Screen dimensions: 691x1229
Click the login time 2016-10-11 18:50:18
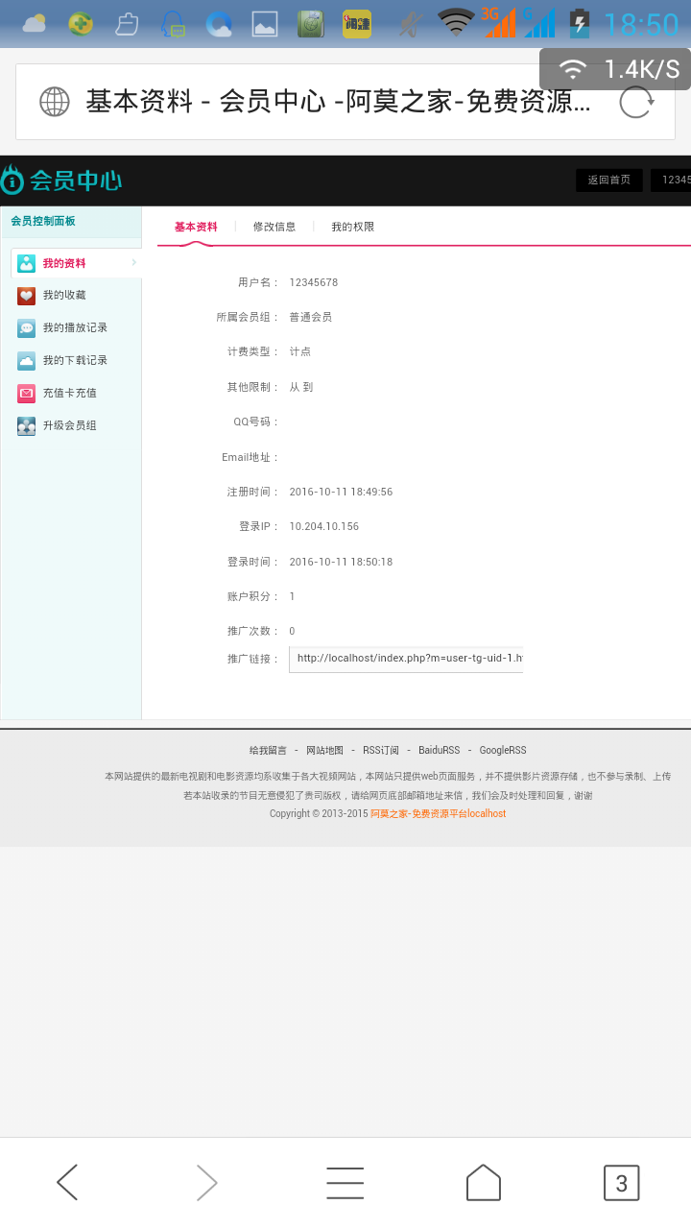(341, 562)
